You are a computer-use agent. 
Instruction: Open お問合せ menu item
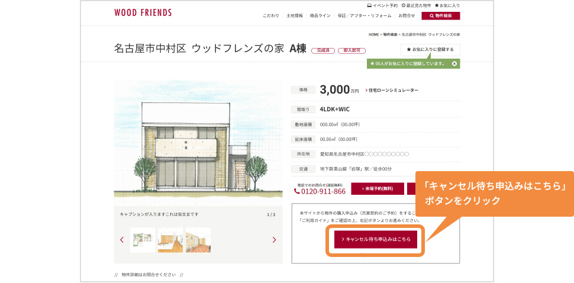[407, 16]
